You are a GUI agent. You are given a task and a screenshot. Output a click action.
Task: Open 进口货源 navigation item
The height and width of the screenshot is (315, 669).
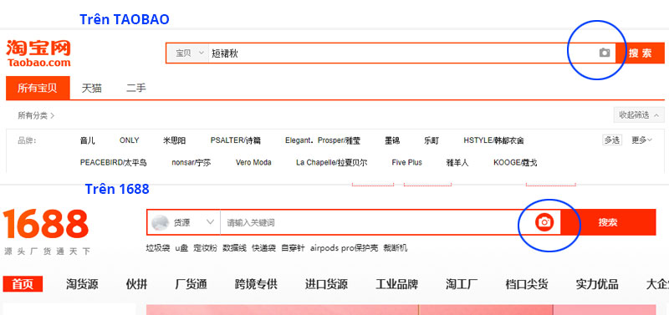pos(326,284)
